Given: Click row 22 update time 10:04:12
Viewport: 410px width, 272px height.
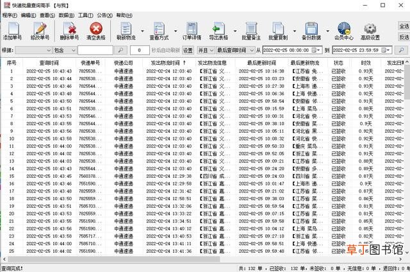Looking at the screenshot, I should 261,229.
